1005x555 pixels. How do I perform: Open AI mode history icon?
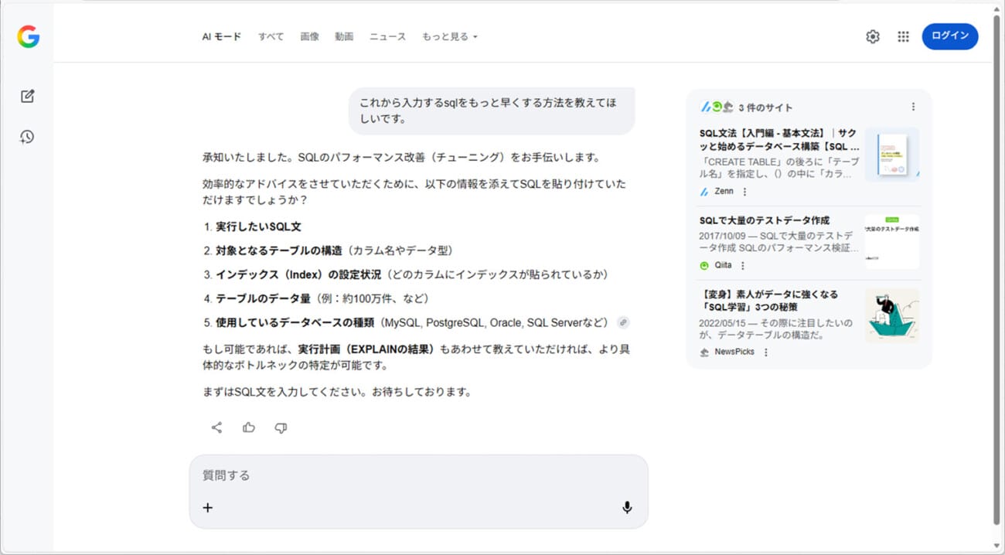[28, 137]
